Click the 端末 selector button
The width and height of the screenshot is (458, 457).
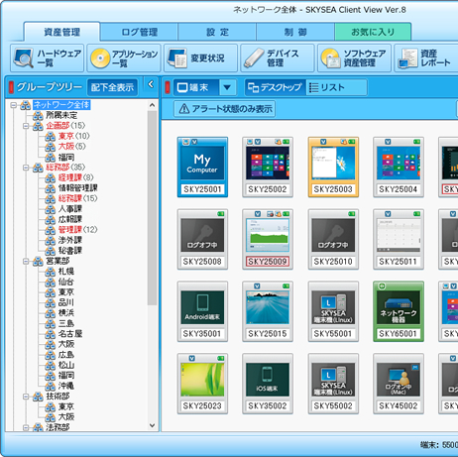[x=196, y=87]
